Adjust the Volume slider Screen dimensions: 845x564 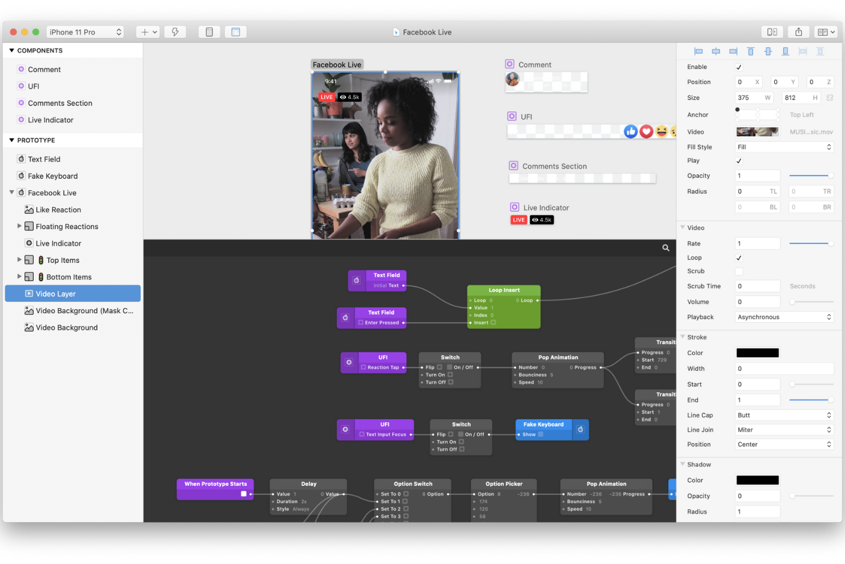[x=811, y=302]
